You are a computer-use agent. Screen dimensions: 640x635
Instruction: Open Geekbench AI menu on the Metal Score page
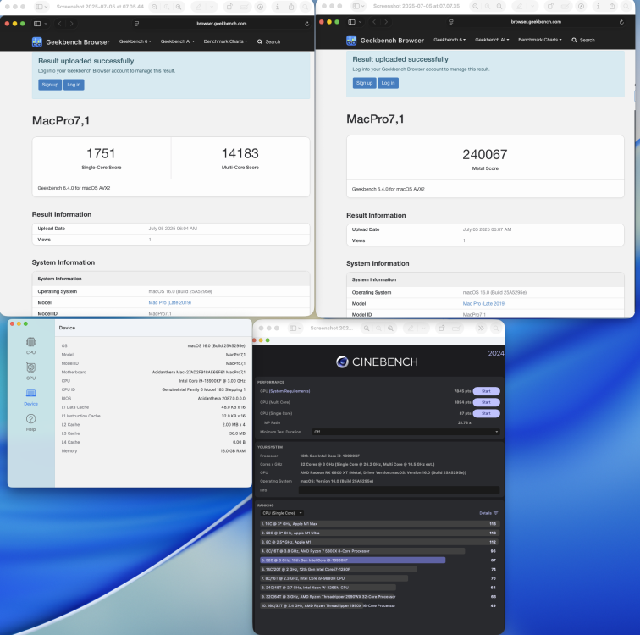click(492, 40)
